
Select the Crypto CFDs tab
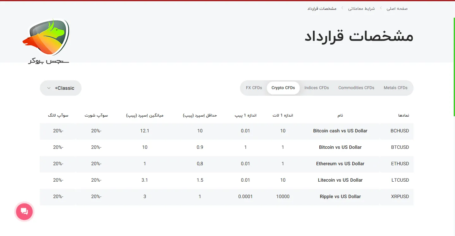point(283,88)
